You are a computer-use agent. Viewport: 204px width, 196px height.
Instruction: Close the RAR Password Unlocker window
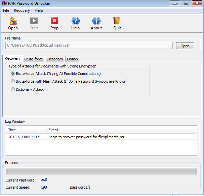tap(197, 3)
